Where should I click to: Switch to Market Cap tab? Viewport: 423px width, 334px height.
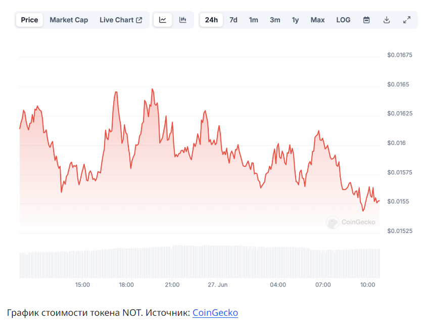tap(69, 20)
